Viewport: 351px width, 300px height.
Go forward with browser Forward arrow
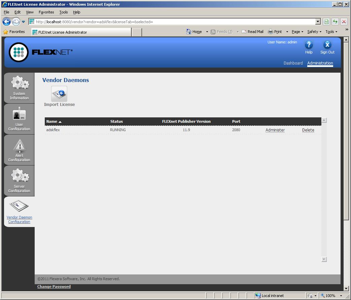coord(16,22)
